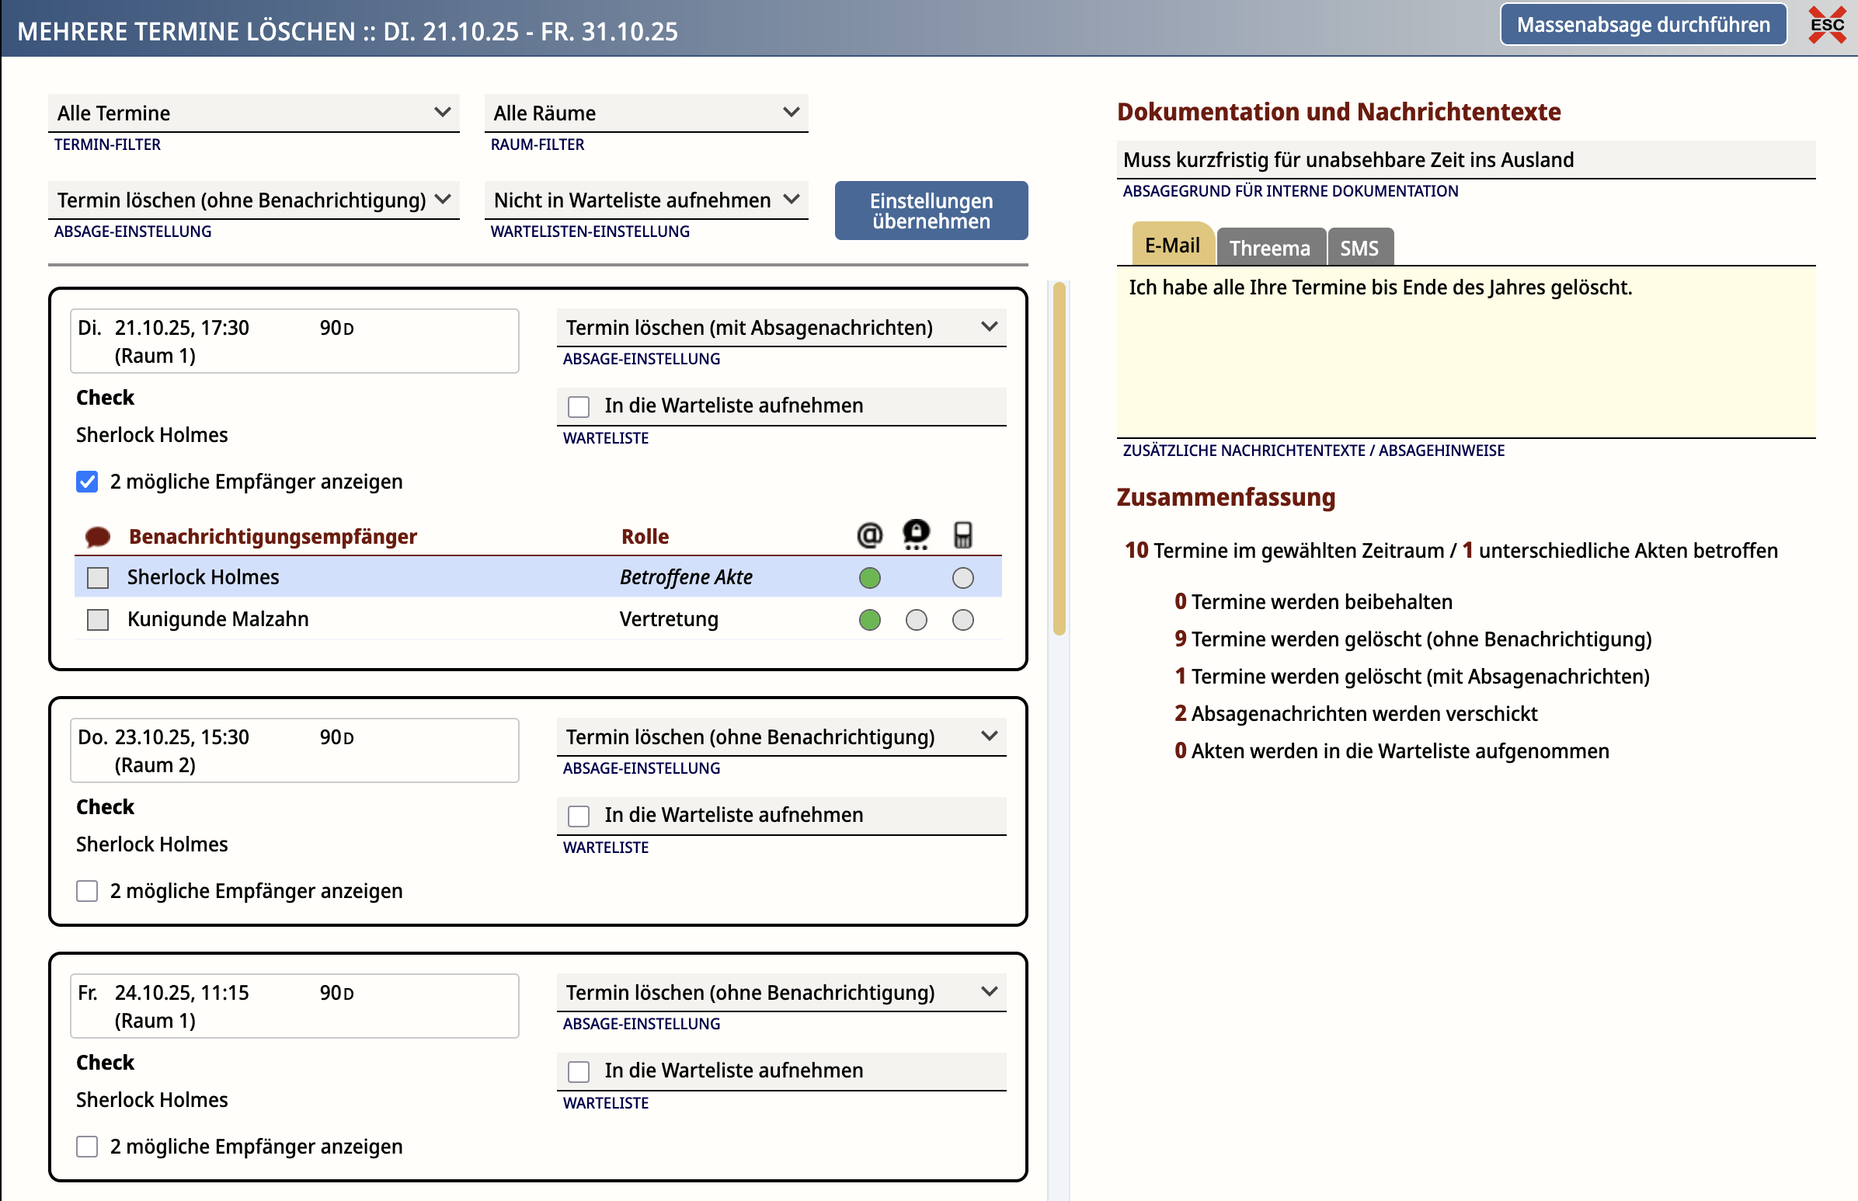
Task: Enable Warteliste checkbox for 23.10.25 appointment
Action: [579, 816]
